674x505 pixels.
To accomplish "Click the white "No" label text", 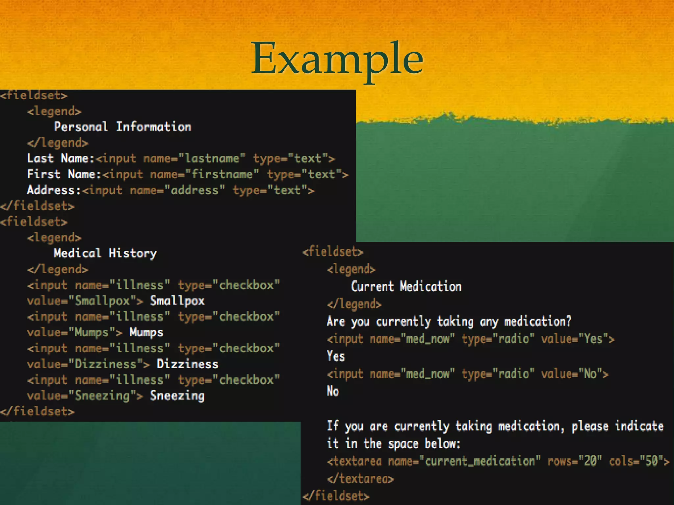I will [x=333, y=391].
